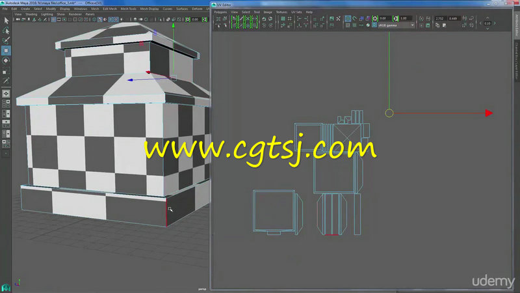This screenshot has height=293, width=520.
Task: Activate the Paint Selection tool
Action: [6, 40]
